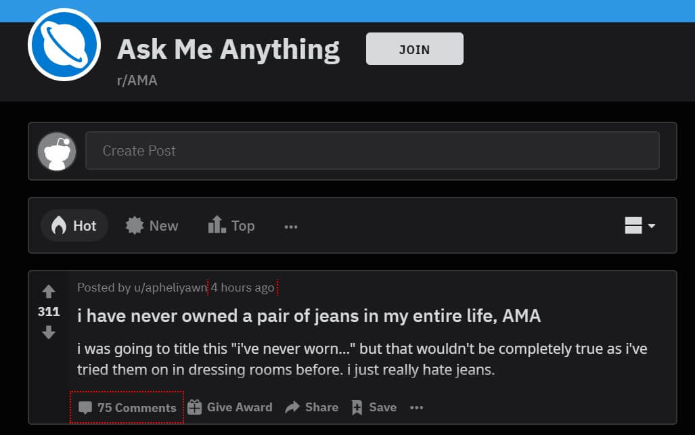Image resolution: width=695 pixels, height=435 pixels.
Task: Open more sort options via ellipsis
Action: pyautogui.click(x=291, y=227)
